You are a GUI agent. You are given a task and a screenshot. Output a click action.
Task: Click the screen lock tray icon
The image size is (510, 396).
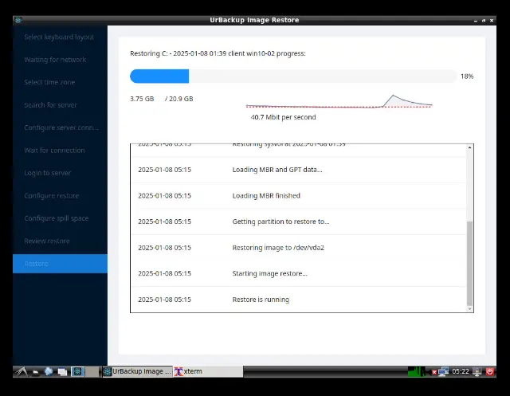pyautogui.click(x=477, y=371)
